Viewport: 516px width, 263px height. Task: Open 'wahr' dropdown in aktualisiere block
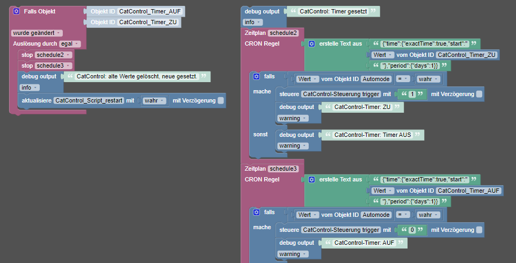coord(154,100)
